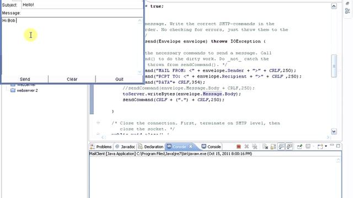
Task: Click the Outline view icon on right sidebar
Action: [x=347, y=11]
